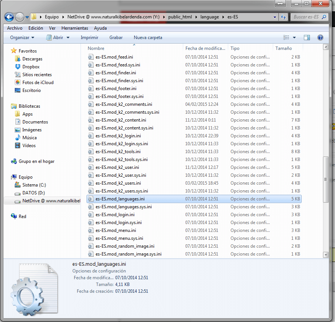
Task: Open the address bar history dropdown
Action: (275, 17)
